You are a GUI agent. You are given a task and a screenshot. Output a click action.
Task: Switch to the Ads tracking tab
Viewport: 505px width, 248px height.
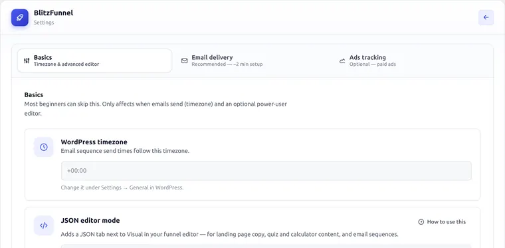[411, 61]
